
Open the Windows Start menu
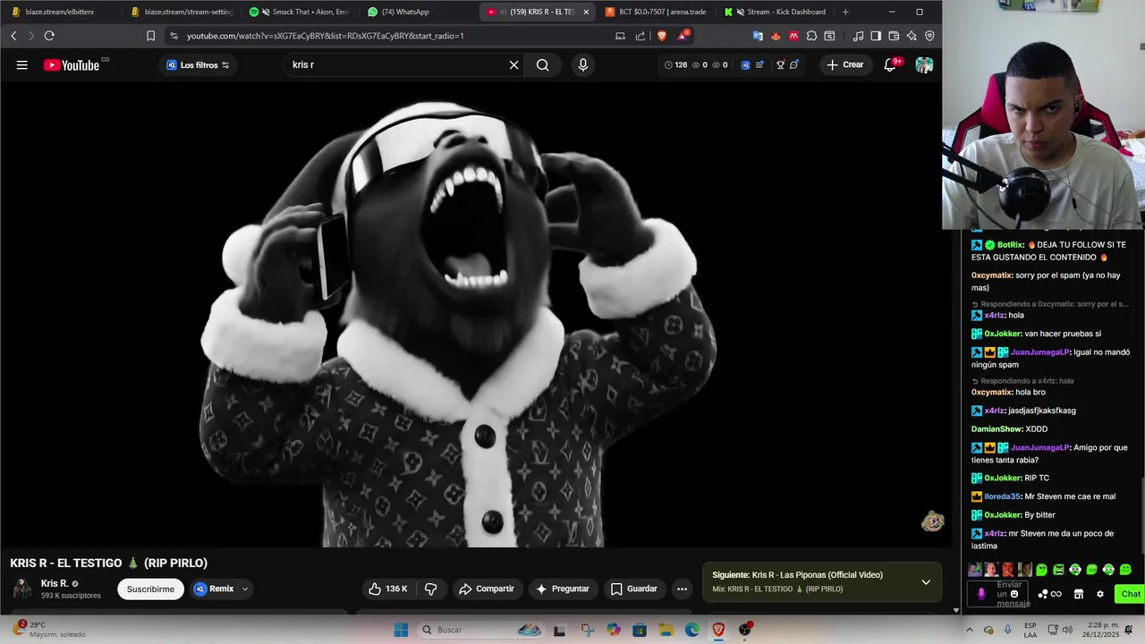pyautogui.click(x=401, y=630)
